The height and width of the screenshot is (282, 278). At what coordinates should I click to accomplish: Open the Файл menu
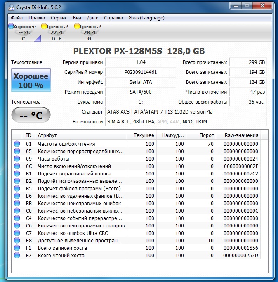click(x=17, y=18)
